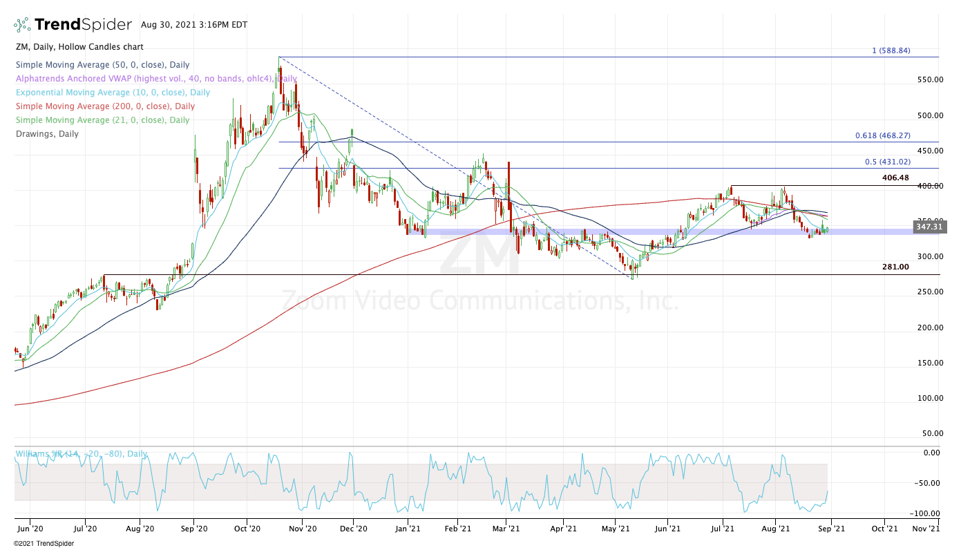This screenshot has width=961, height=550.
Task: Select the Exponential Moving Average 10 legend entry
Action: point(112,93)
